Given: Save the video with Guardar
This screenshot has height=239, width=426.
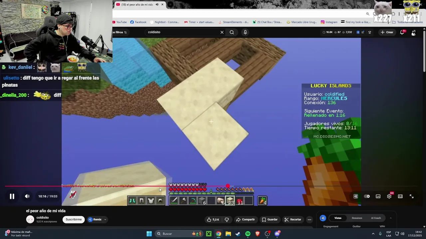Looking at the screenshot, I should click(x=270, y=219).
